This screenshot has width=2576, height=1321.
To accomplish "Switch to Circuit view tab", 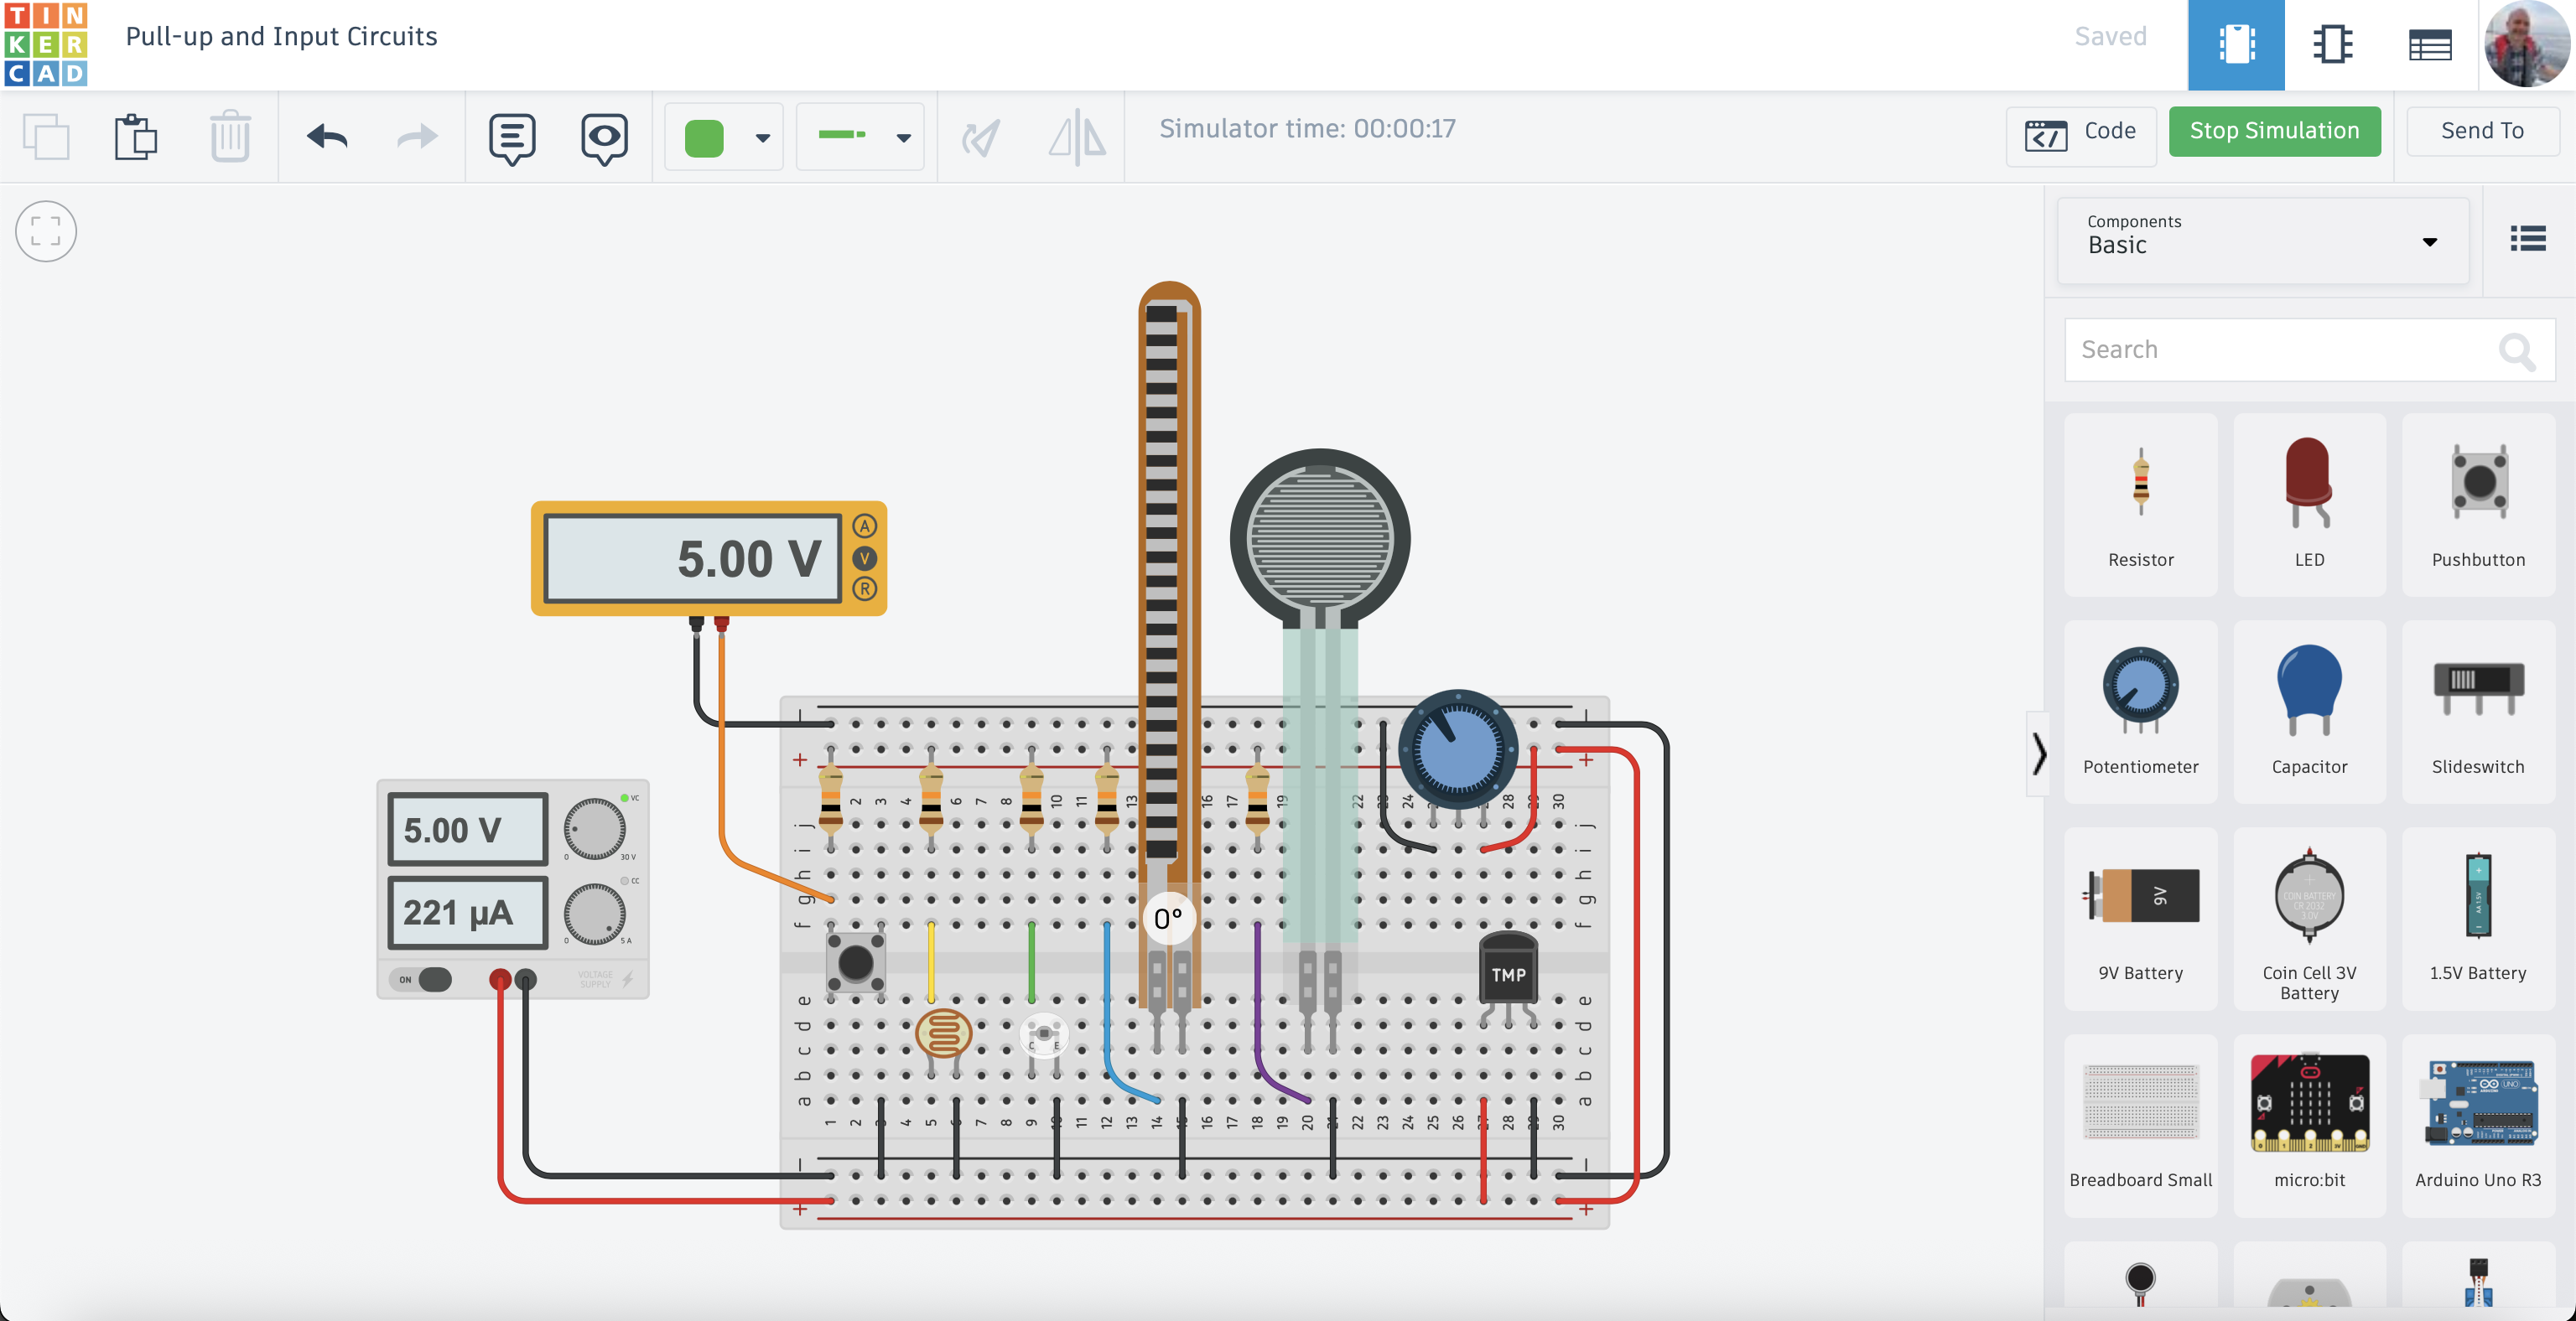I will click(x=2236, y=45).
